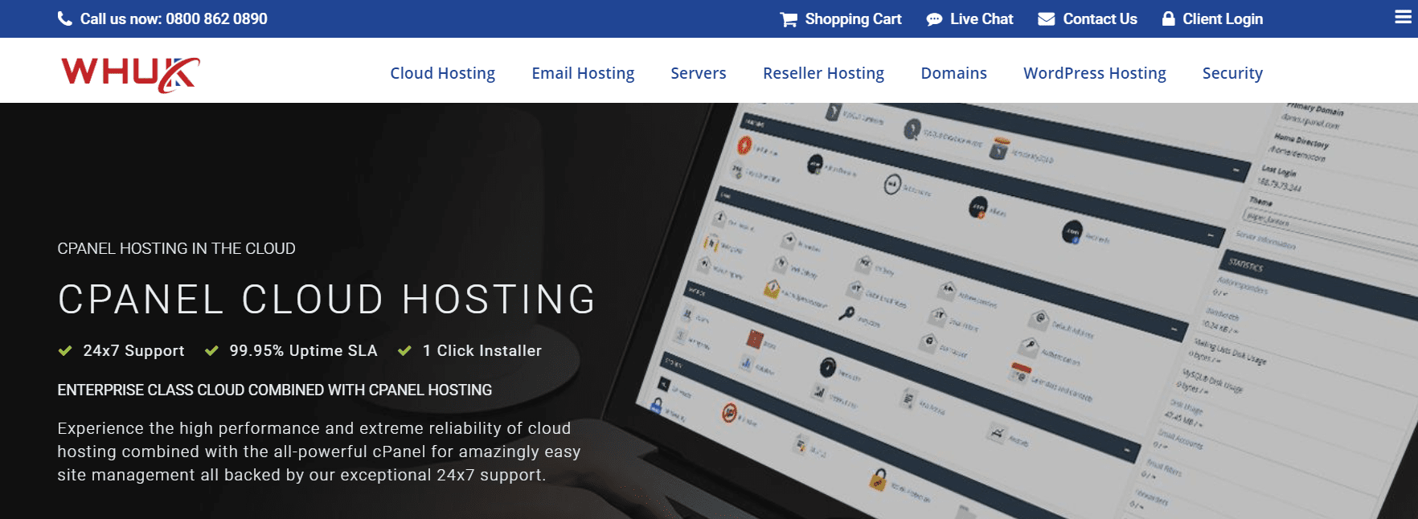The height and width of the screenshot is (519, 1418).
Task: Click the phone icon in top bar
Action: click(65, 18)
